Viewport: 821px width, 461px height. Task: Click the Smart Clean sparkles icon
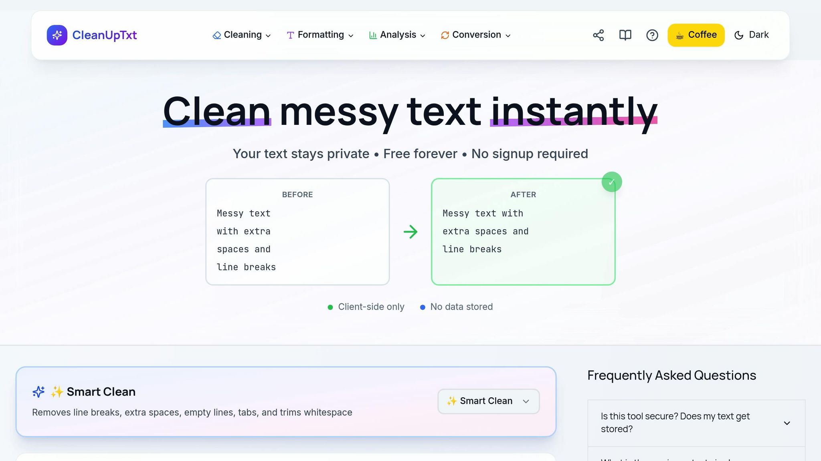coord(38,392)
